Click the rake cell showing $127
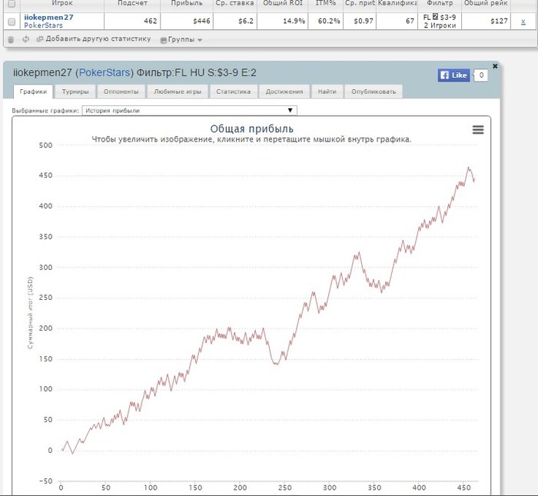Image resolution: width=538 pixels, height=496 pixels. (486, 22)
